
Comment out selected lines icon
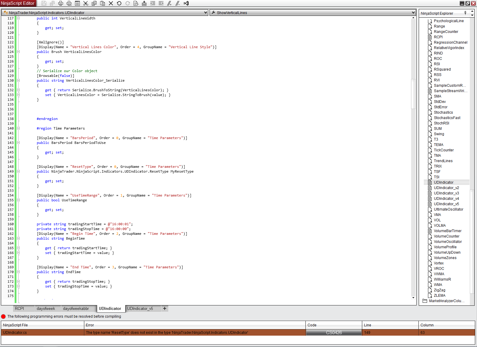pyautogui.click(x=169, y=3)
